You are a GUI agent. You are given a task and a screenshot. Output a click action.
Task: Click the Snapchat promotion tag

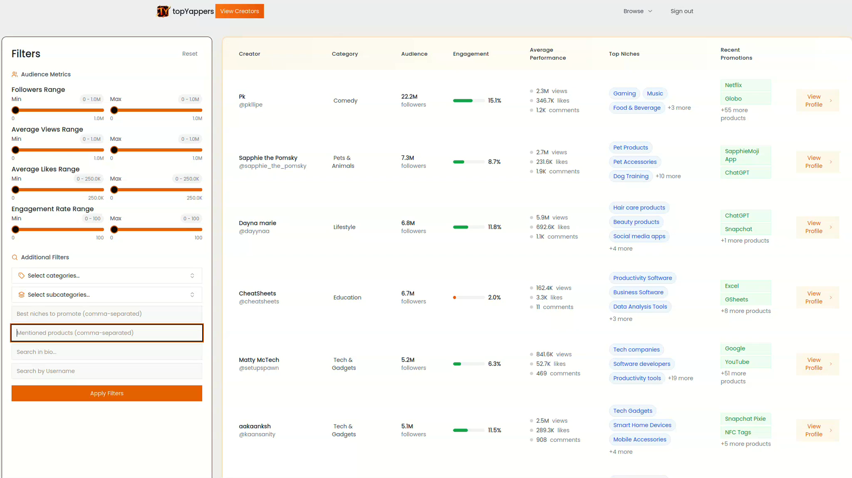click(745, 229)
